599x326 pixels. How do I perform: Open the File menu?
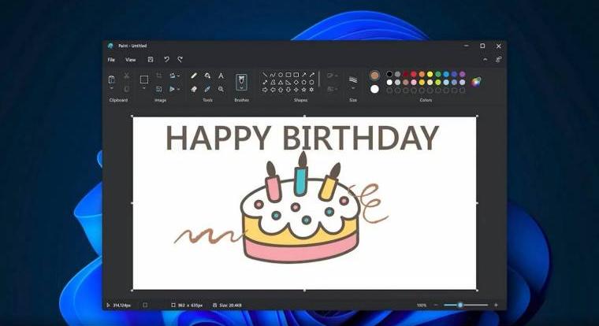[x=111, y=59]
